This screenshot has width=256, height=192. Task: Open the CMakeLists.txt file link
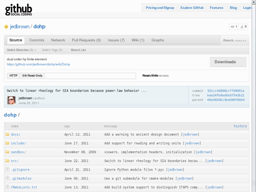[x=24, y=187]
